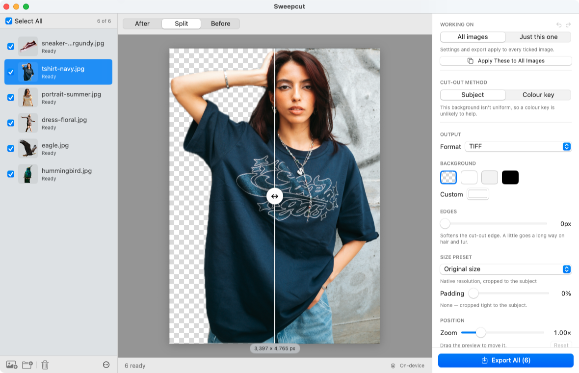The width and height of the screenshot is (579, 373).
Task: Click the split divider handle
Action: tap(275, 196)
